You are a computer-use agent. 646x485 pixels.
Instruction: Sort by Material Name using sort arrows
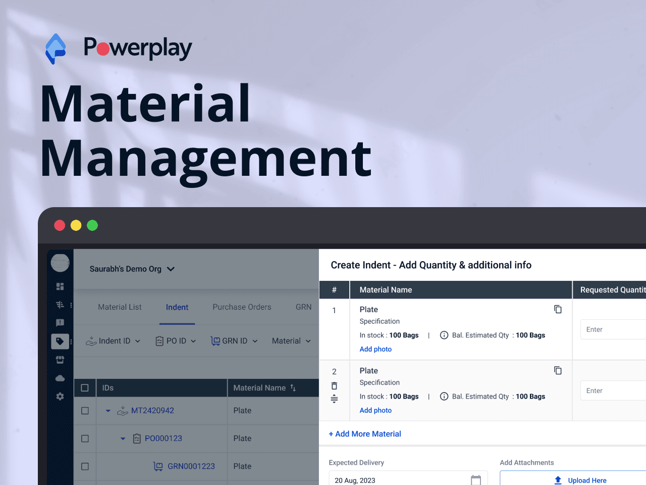pos(293,388)
